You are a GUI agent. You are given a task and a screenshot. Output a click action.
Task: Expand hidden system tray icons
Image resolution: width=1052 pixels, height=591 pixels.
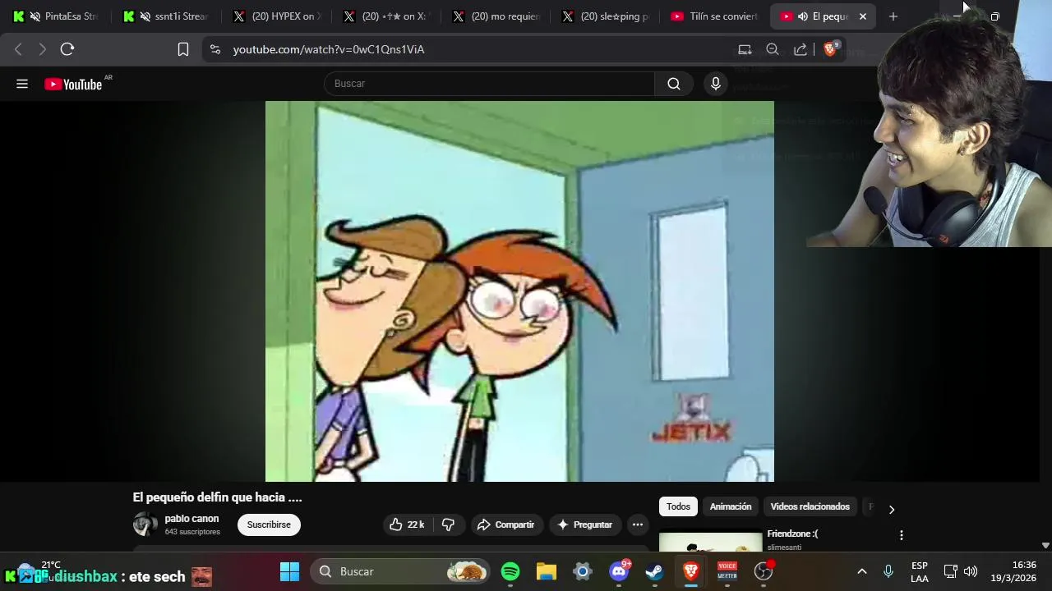(862, 571)
